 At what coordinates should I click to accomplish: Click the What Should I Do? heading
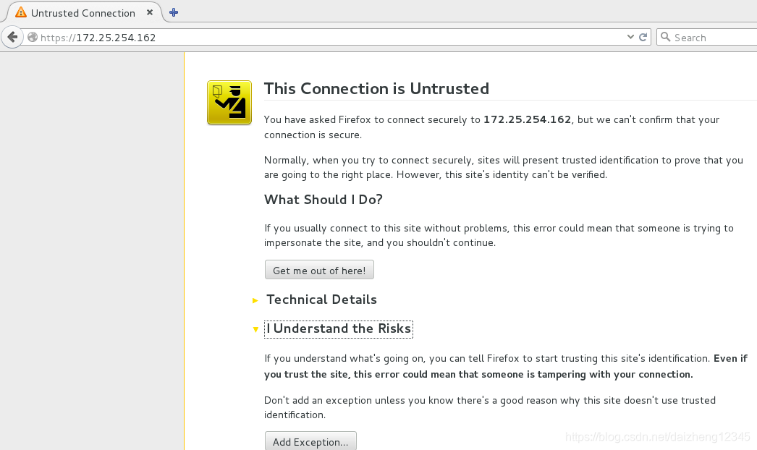pyautogui.click(x=323, y=200)
